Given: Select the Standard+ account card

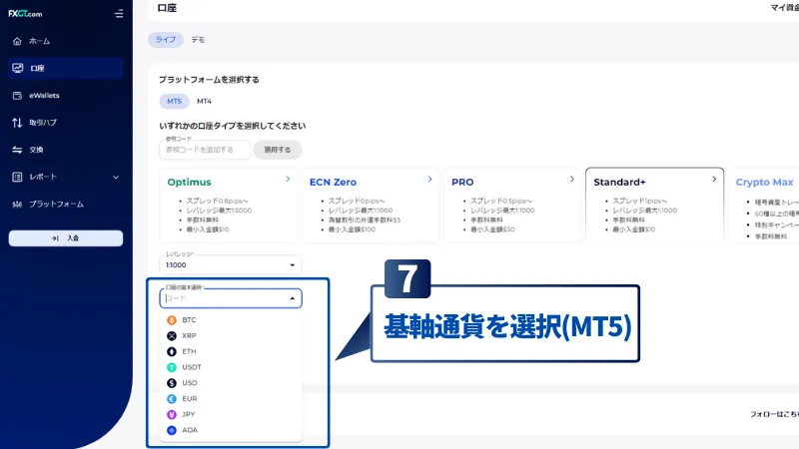Looking at the screenshot, I should pos(654,206).
